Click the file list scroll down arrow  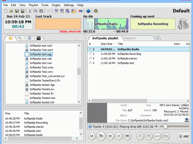click(79, 102)
